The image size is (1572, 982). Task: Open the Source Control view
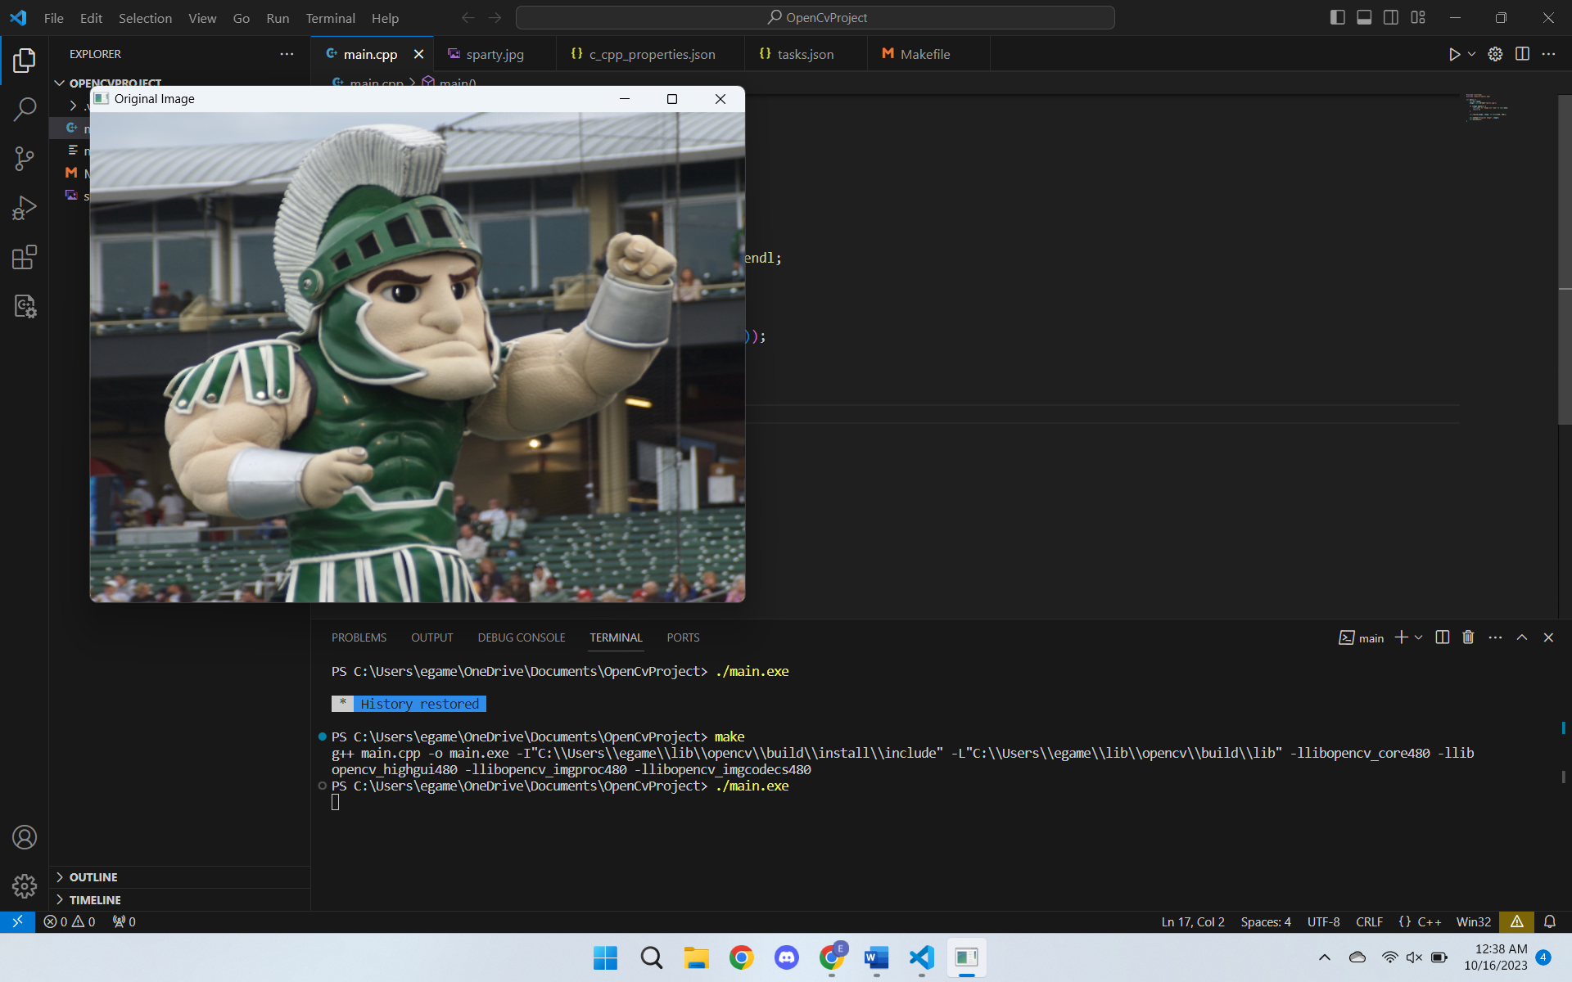tap(25, 159)
